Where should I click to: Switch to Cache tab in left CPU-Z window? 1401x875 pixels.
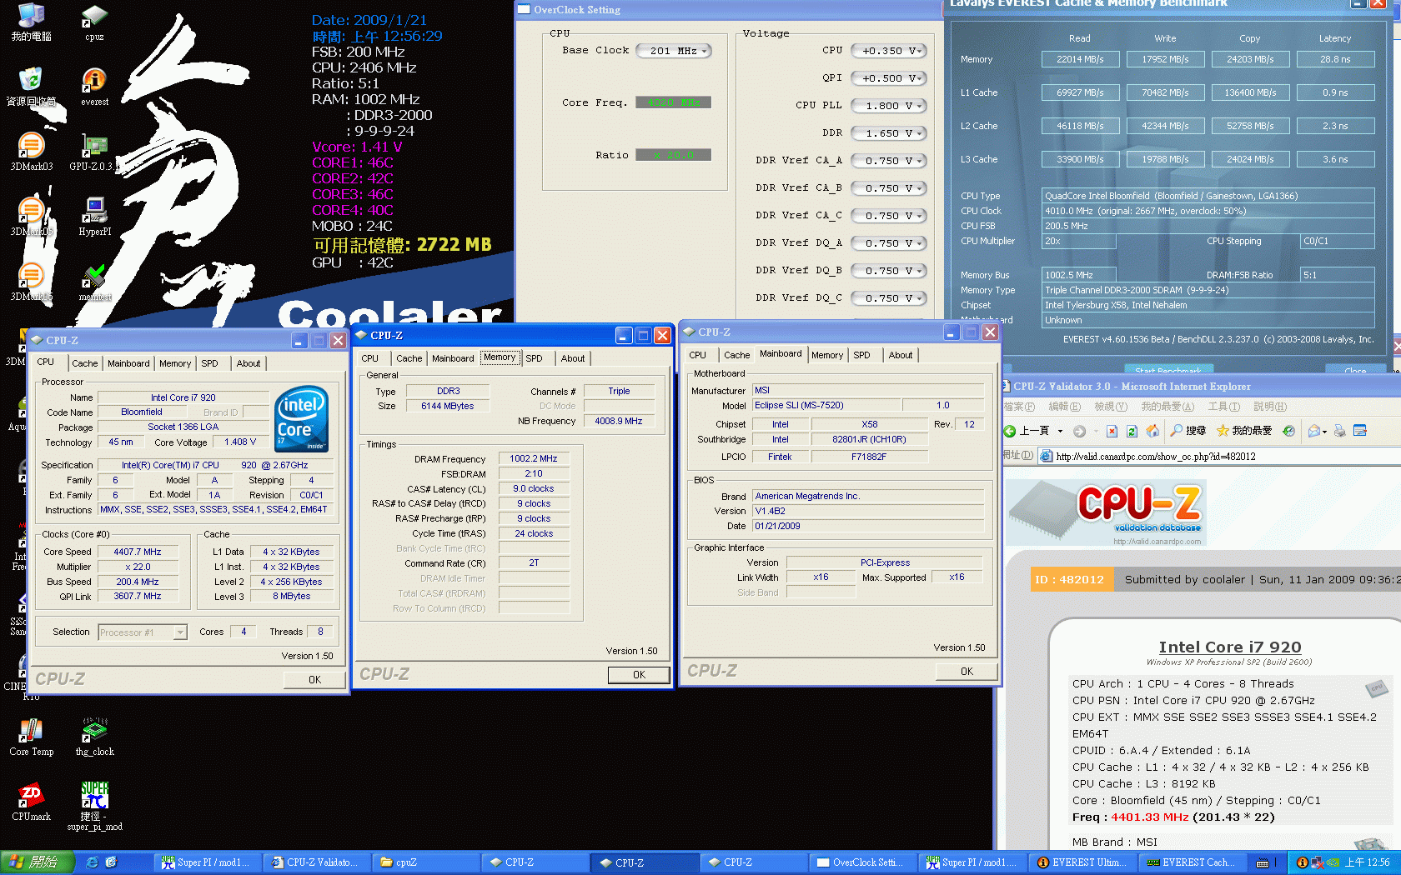point(84,363)
